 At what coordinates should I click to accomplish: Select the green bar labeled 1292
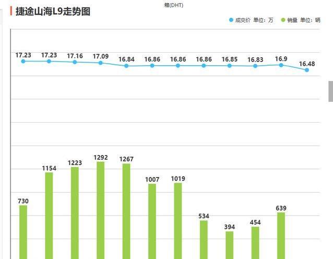pyautogui.click(x=101, y=210)
